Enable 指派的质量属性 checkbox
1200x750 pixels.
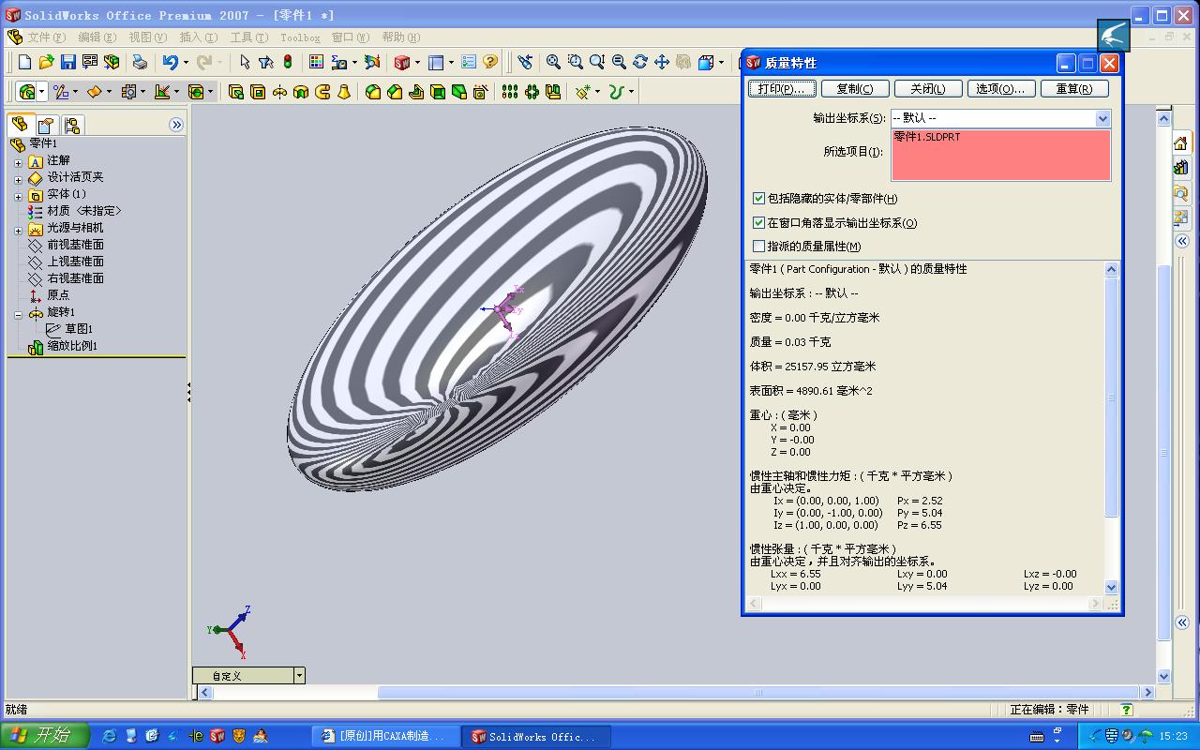tap(759, 247)
